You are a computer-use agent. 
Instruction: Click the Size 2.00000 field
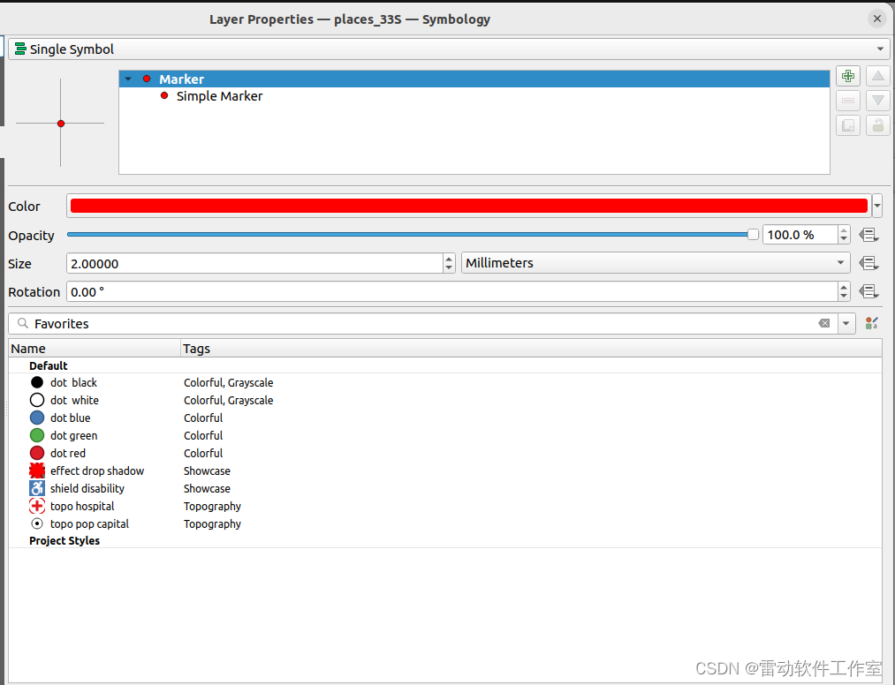pos(254,264)
